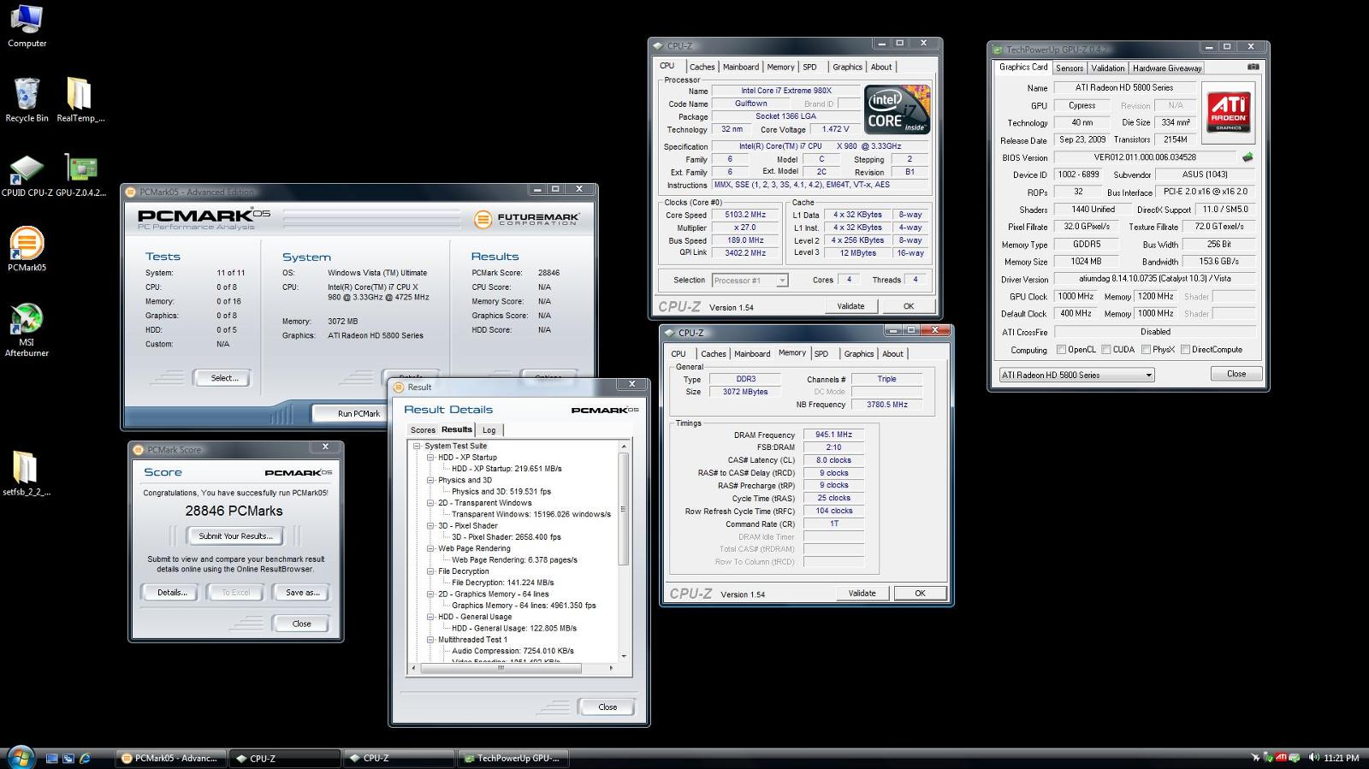Collapse the System Test Suite tree node
The width and height of the screenshot is (1369, 769).
tap(417, 446)
